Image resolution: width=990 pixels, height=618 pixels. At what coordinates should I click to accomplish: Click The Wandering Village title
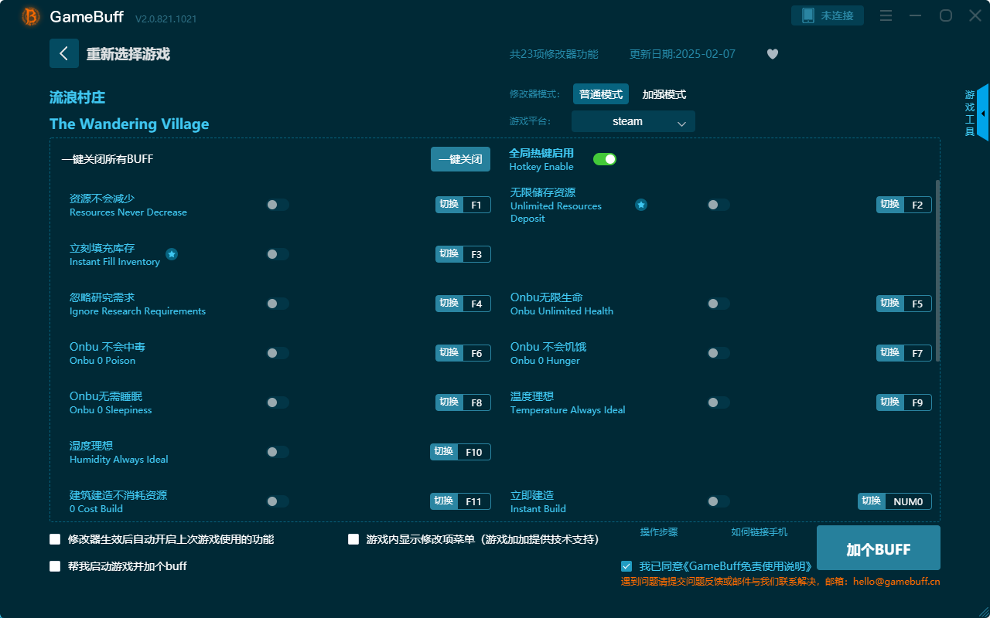coord(129,124)
